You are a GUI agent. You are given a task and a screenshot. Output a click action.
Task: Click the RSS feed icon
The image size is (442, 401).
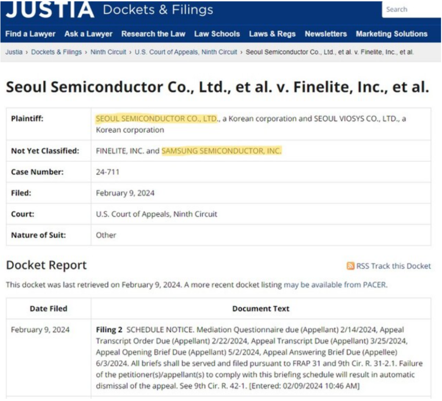351,266
